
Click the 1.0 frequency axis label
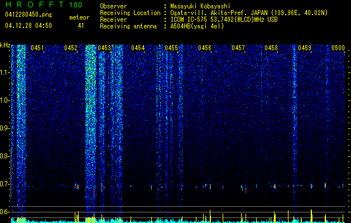(x=4, y=100)
